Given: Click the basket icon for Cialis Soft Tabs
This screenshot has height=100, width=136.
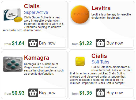Looking at the screenshot, I should pyautogui.click(x=100, y=93).
